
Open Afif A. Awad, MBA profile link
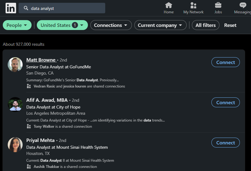47,100
